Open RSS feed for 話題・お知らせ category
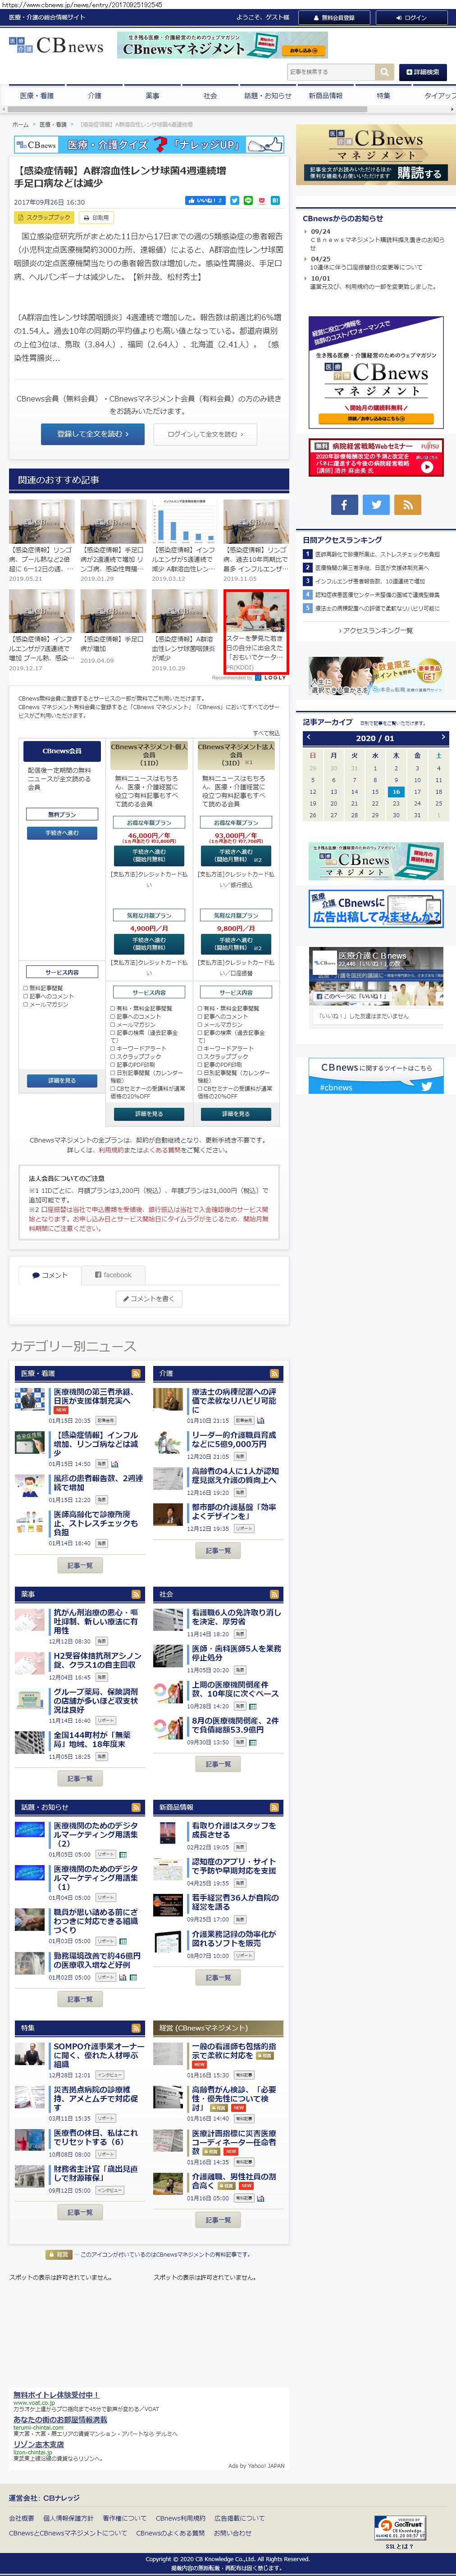456x2576 pixels. pos(136,1807)
